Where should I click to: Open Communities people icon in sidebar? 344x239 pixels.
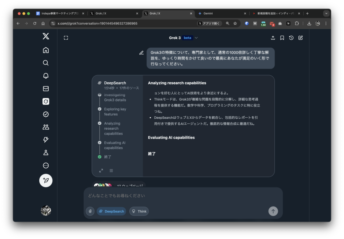pos(46,127)
